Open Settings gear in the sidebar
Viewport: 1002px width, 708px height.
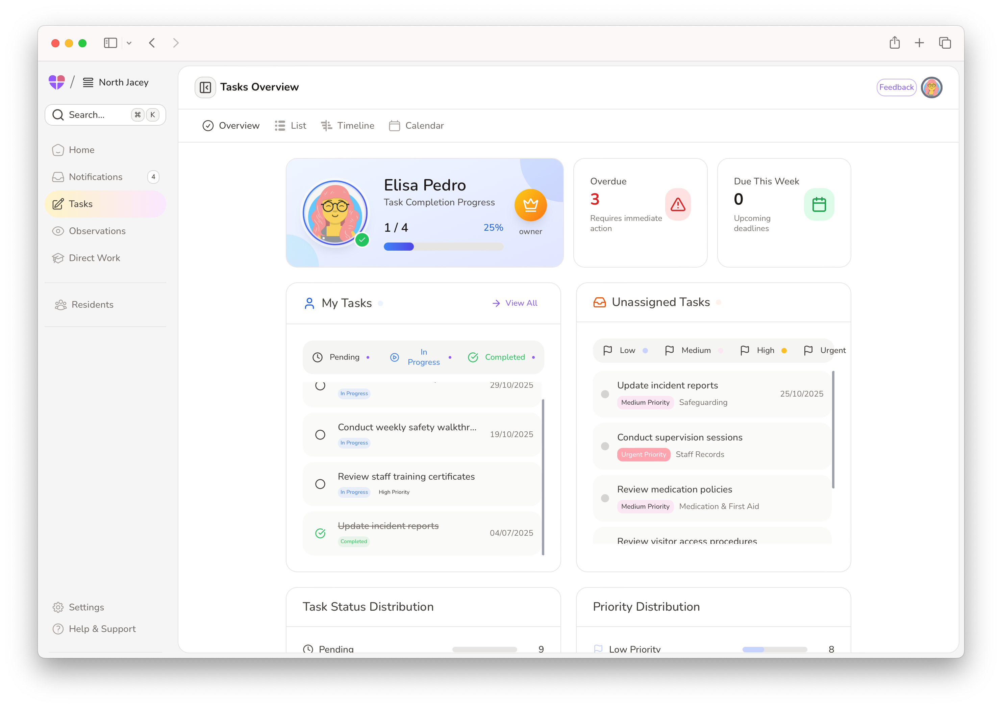pyautogui.click(x=58, y=607)
